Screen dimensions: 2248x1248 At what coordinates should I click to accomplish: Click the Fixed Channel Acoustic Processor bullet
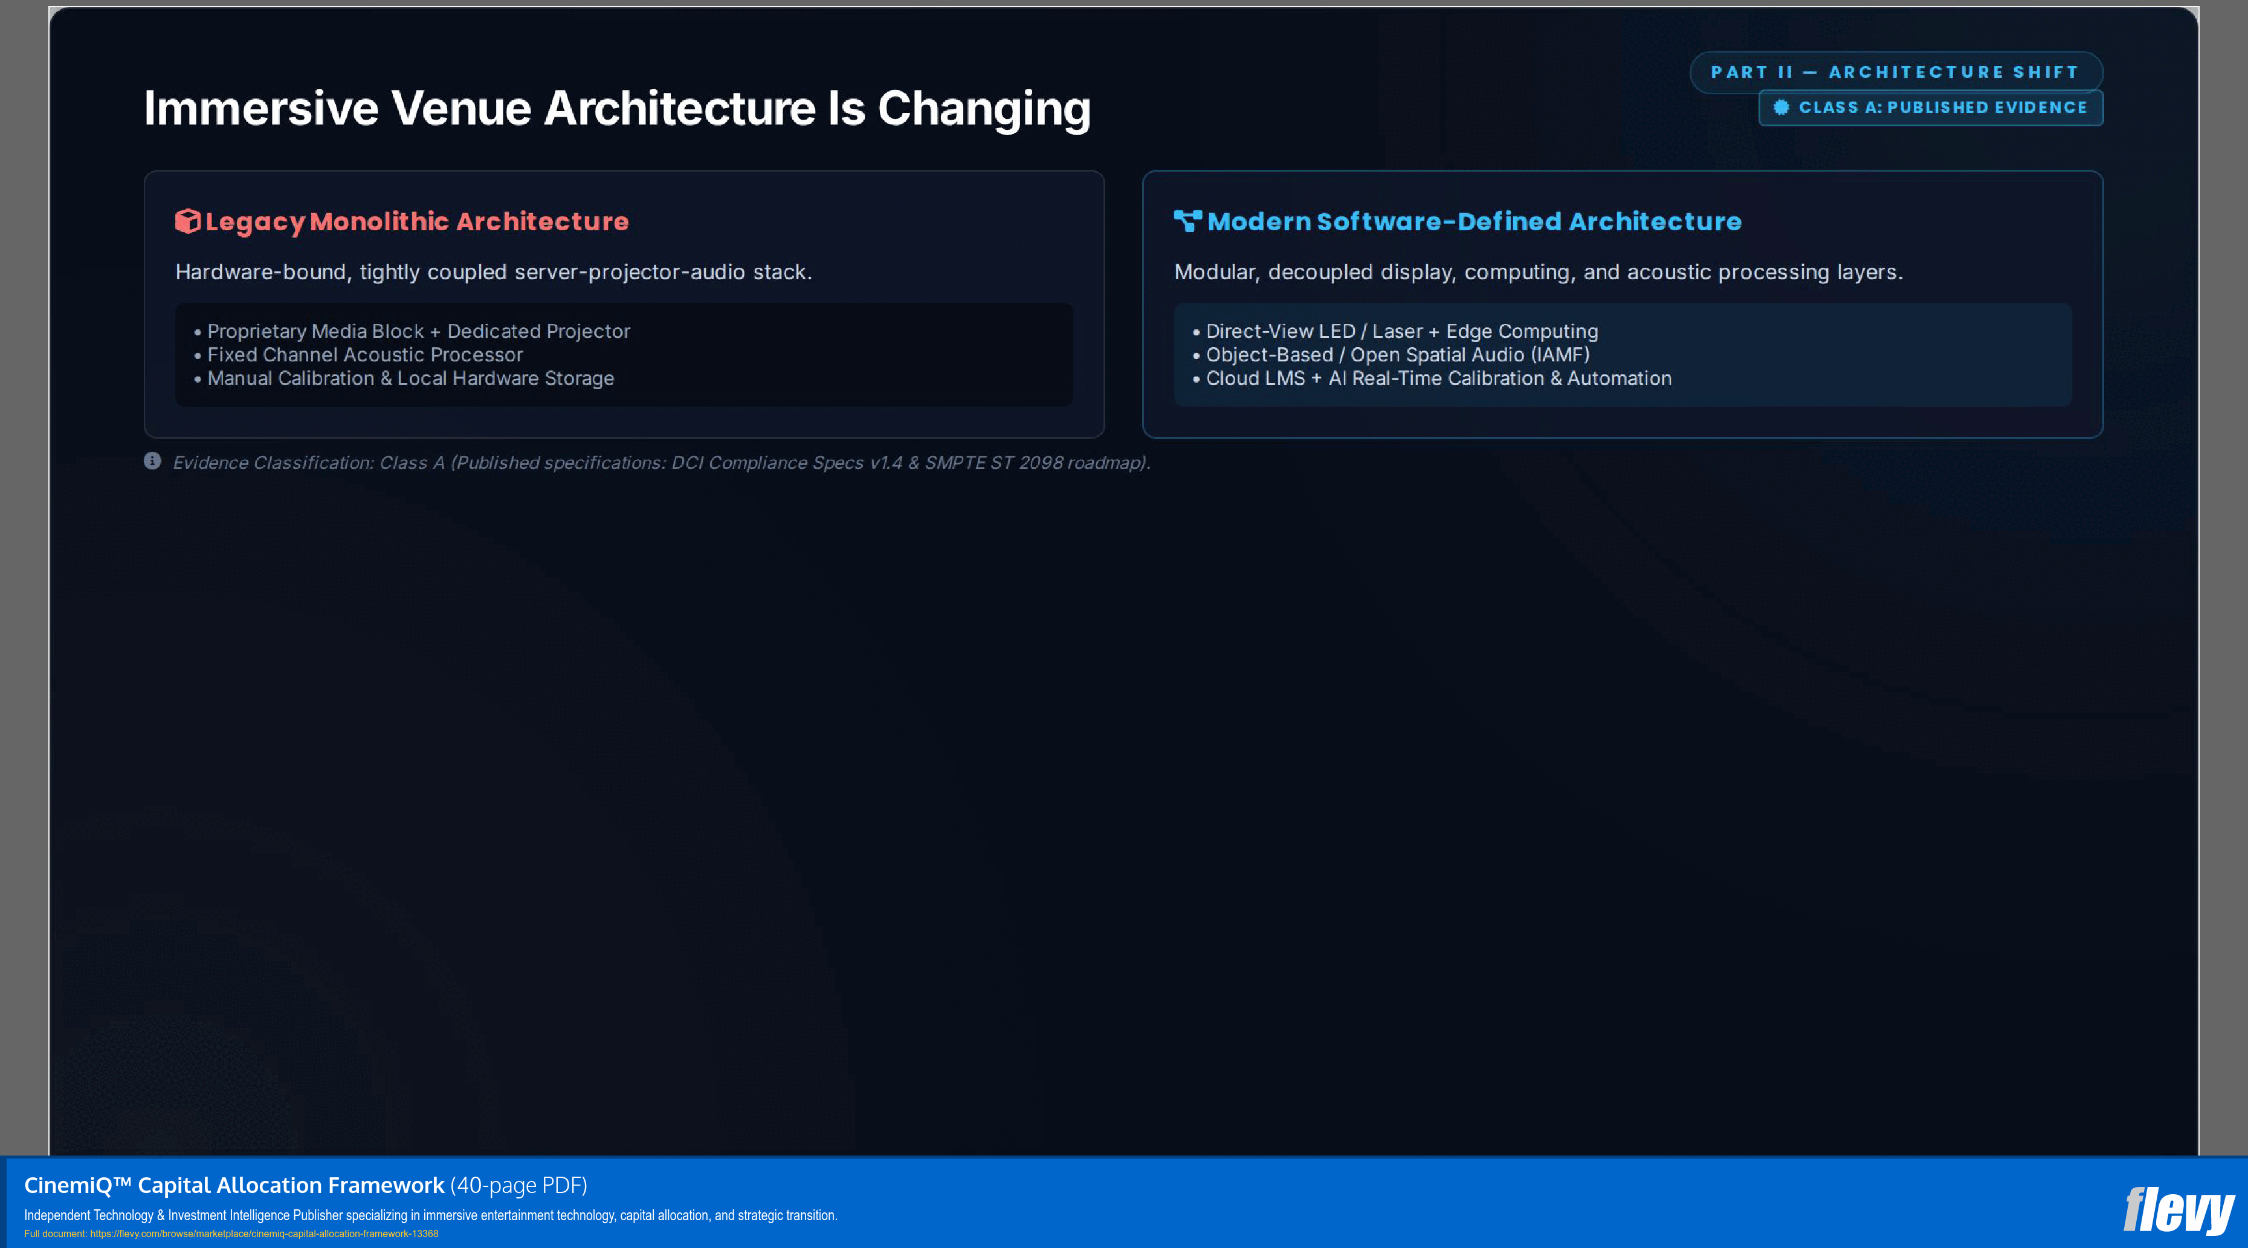tap(358, 355)
